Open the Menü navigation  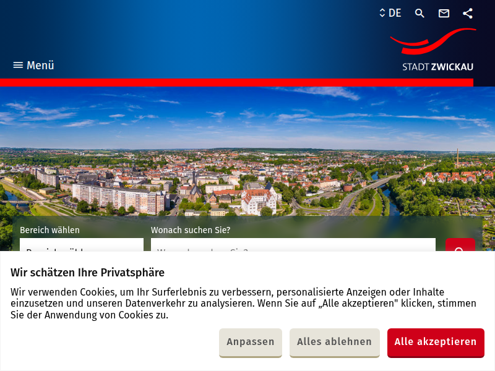pyautogui.click(x=33, y=65)
